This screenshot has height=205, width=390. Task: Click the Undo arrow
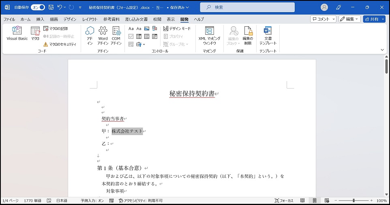(60, 7)
